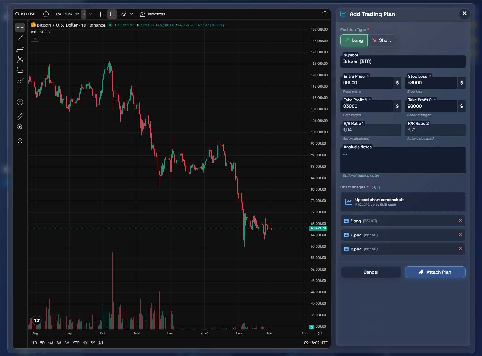Select the Brush drawing tool

pos(20,81)
